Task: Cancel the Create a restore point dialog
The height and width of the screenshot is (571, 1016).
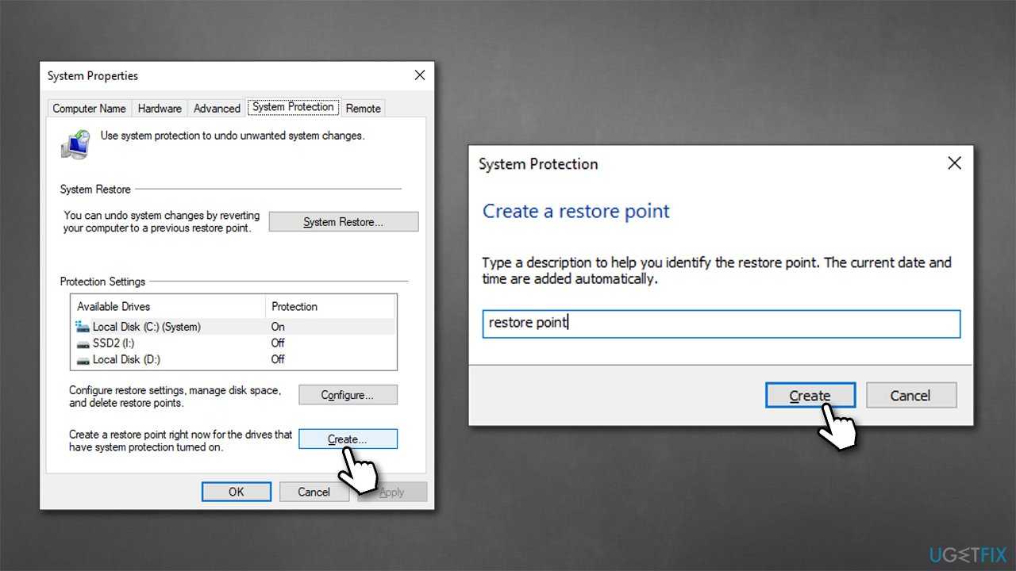Action: 910,395
